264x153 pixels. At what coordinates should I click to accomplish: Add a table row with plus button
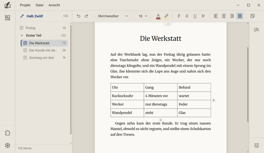pos(160,120)
